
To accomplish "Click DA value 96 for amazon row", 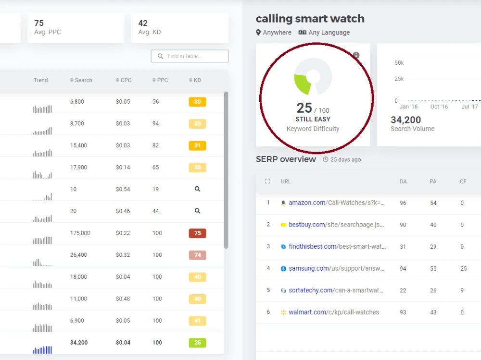I will [x=403, y=203].
